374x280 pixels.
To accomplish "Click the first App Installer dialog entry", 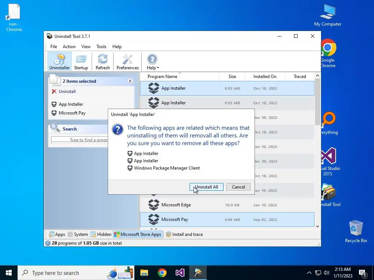I will (x=143, y=153).
